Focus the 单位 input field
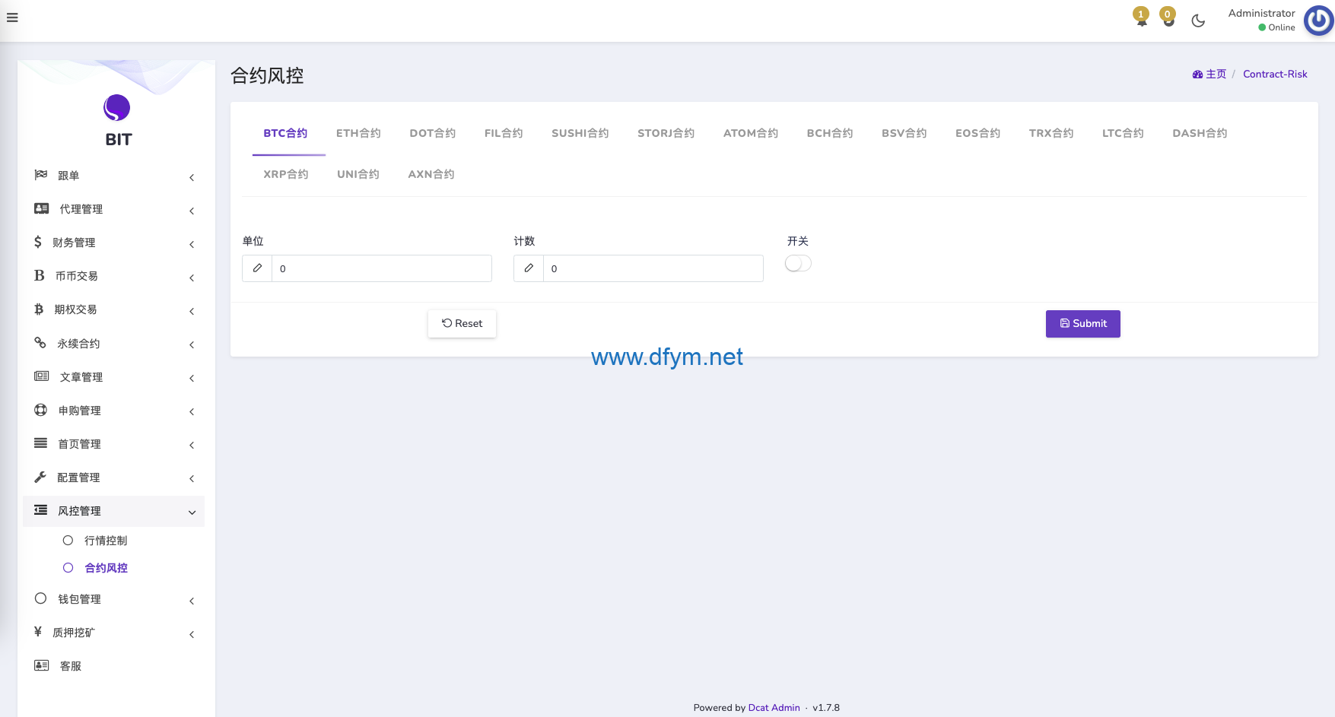Screen dimensions: 1335x717 382,268
